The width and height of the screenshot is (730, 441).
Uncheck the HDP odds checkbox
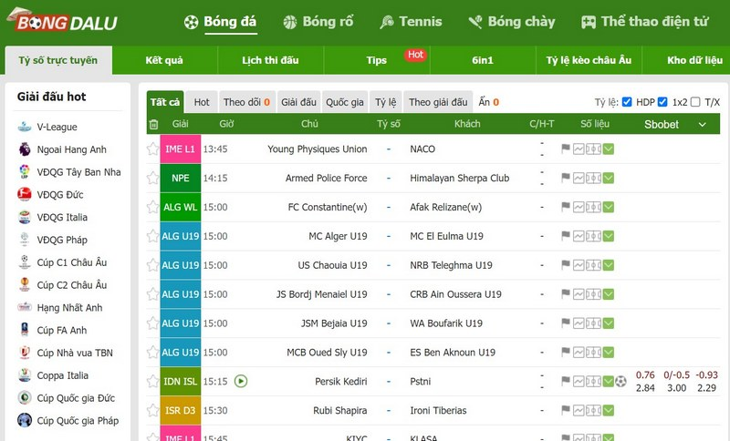click(x=627, y=102)
